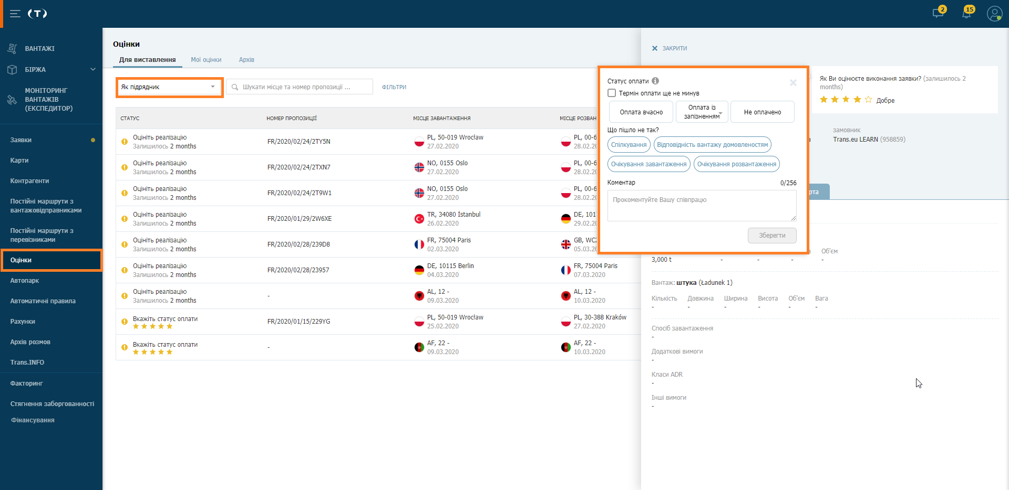1009x490 pixels.
Task: Click the fifth empty star in the rating panel
Action: (868, 100)
